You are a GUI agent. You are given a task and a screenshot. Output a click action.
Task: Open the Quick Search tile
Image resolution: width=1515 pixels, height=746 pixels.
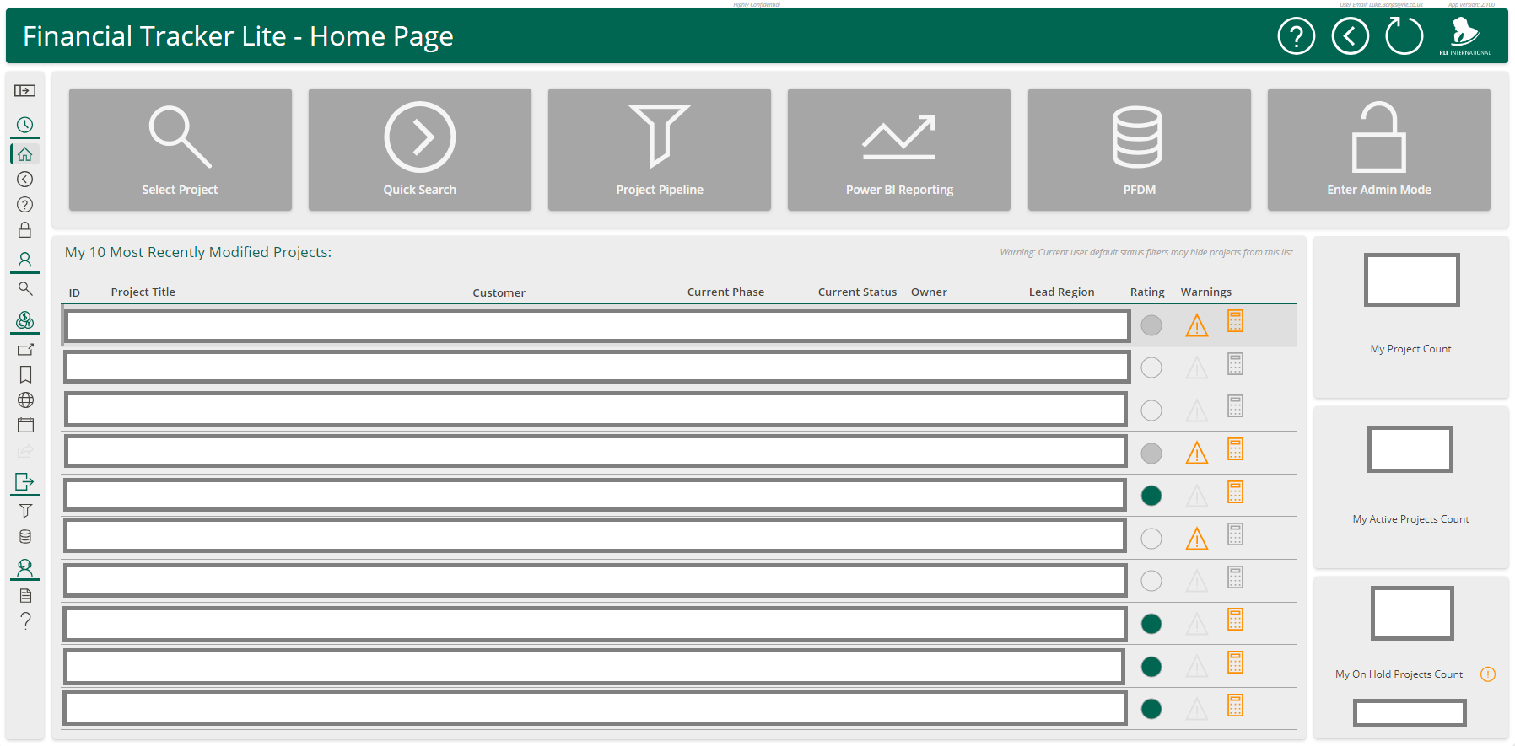tap(419, 149)
